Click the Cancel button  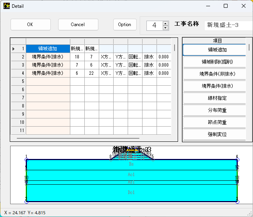coord(78,25)
